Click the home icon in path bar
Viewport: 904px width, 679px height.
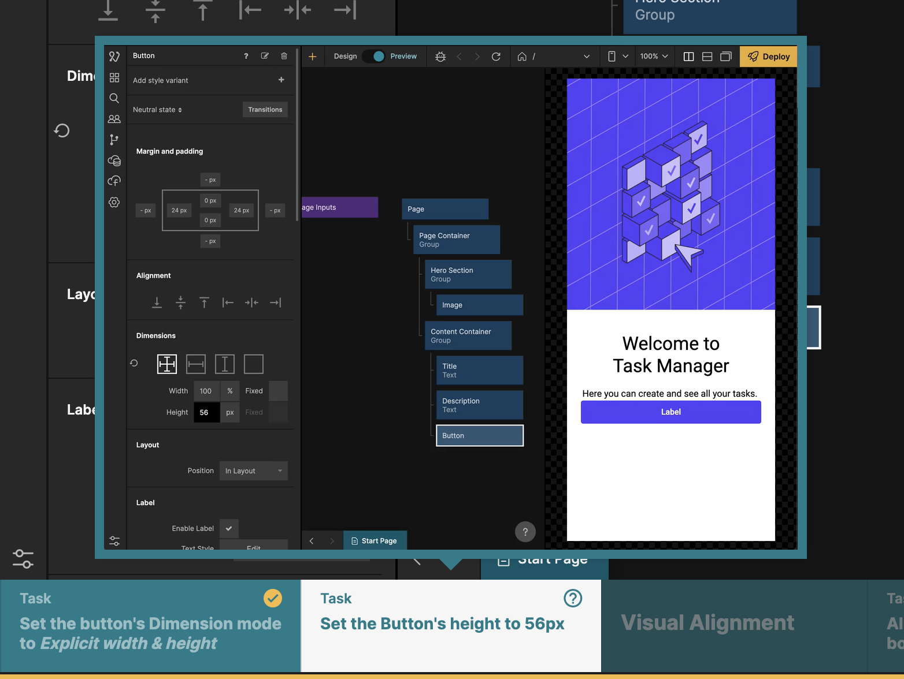point(522,57)
